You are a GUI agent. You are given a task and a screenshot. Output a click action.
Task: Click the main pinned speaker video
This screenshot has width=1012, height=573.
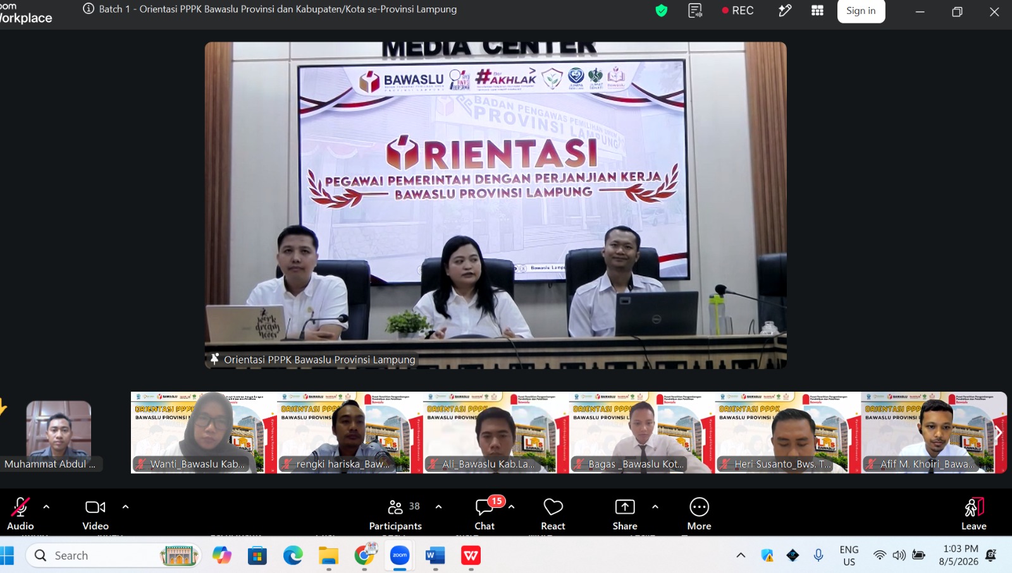point(496,205)
